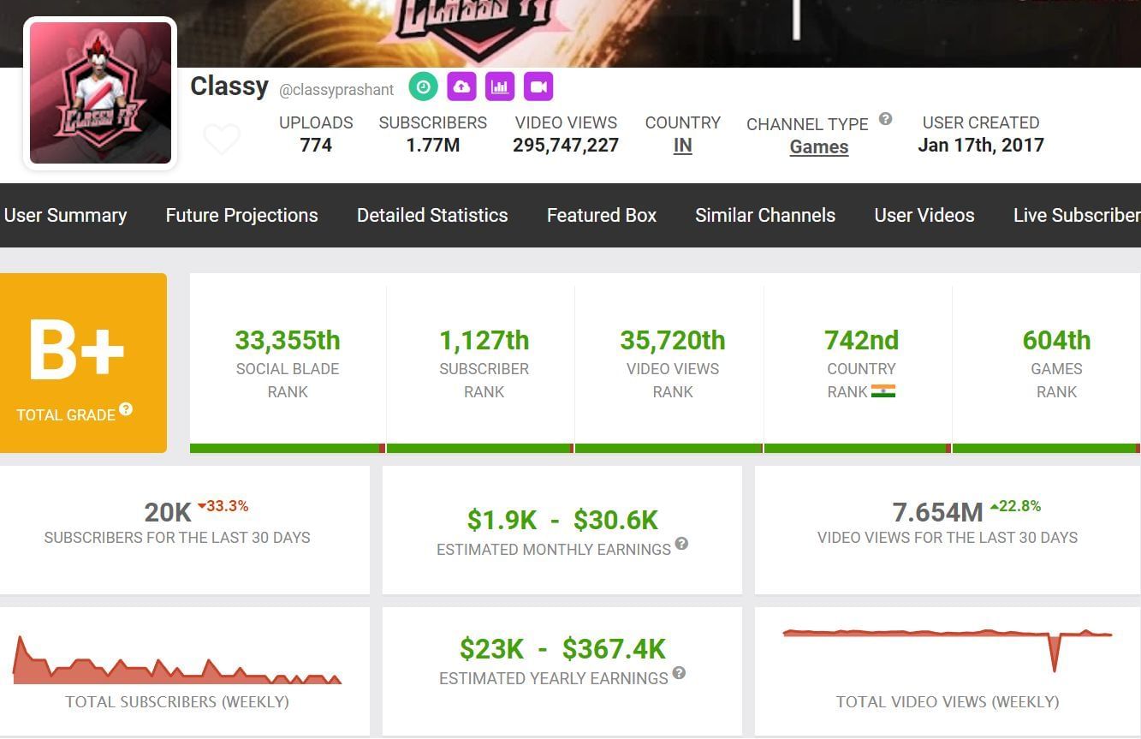Click the Games channel type link

[x=818, y=147]
